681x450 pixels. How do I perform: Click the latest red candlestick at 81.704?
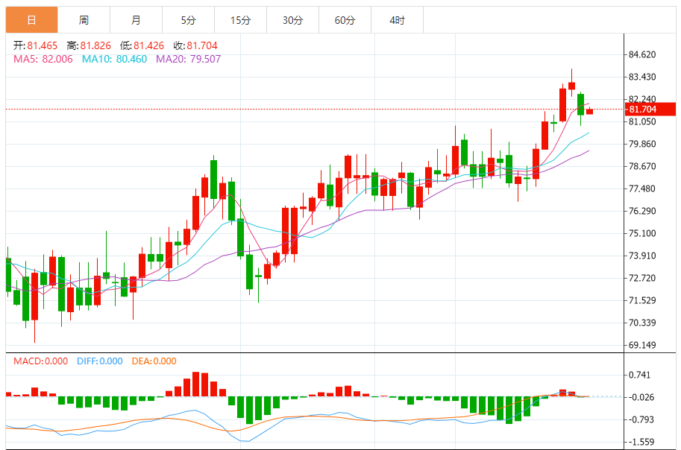[x=589, y=112]
